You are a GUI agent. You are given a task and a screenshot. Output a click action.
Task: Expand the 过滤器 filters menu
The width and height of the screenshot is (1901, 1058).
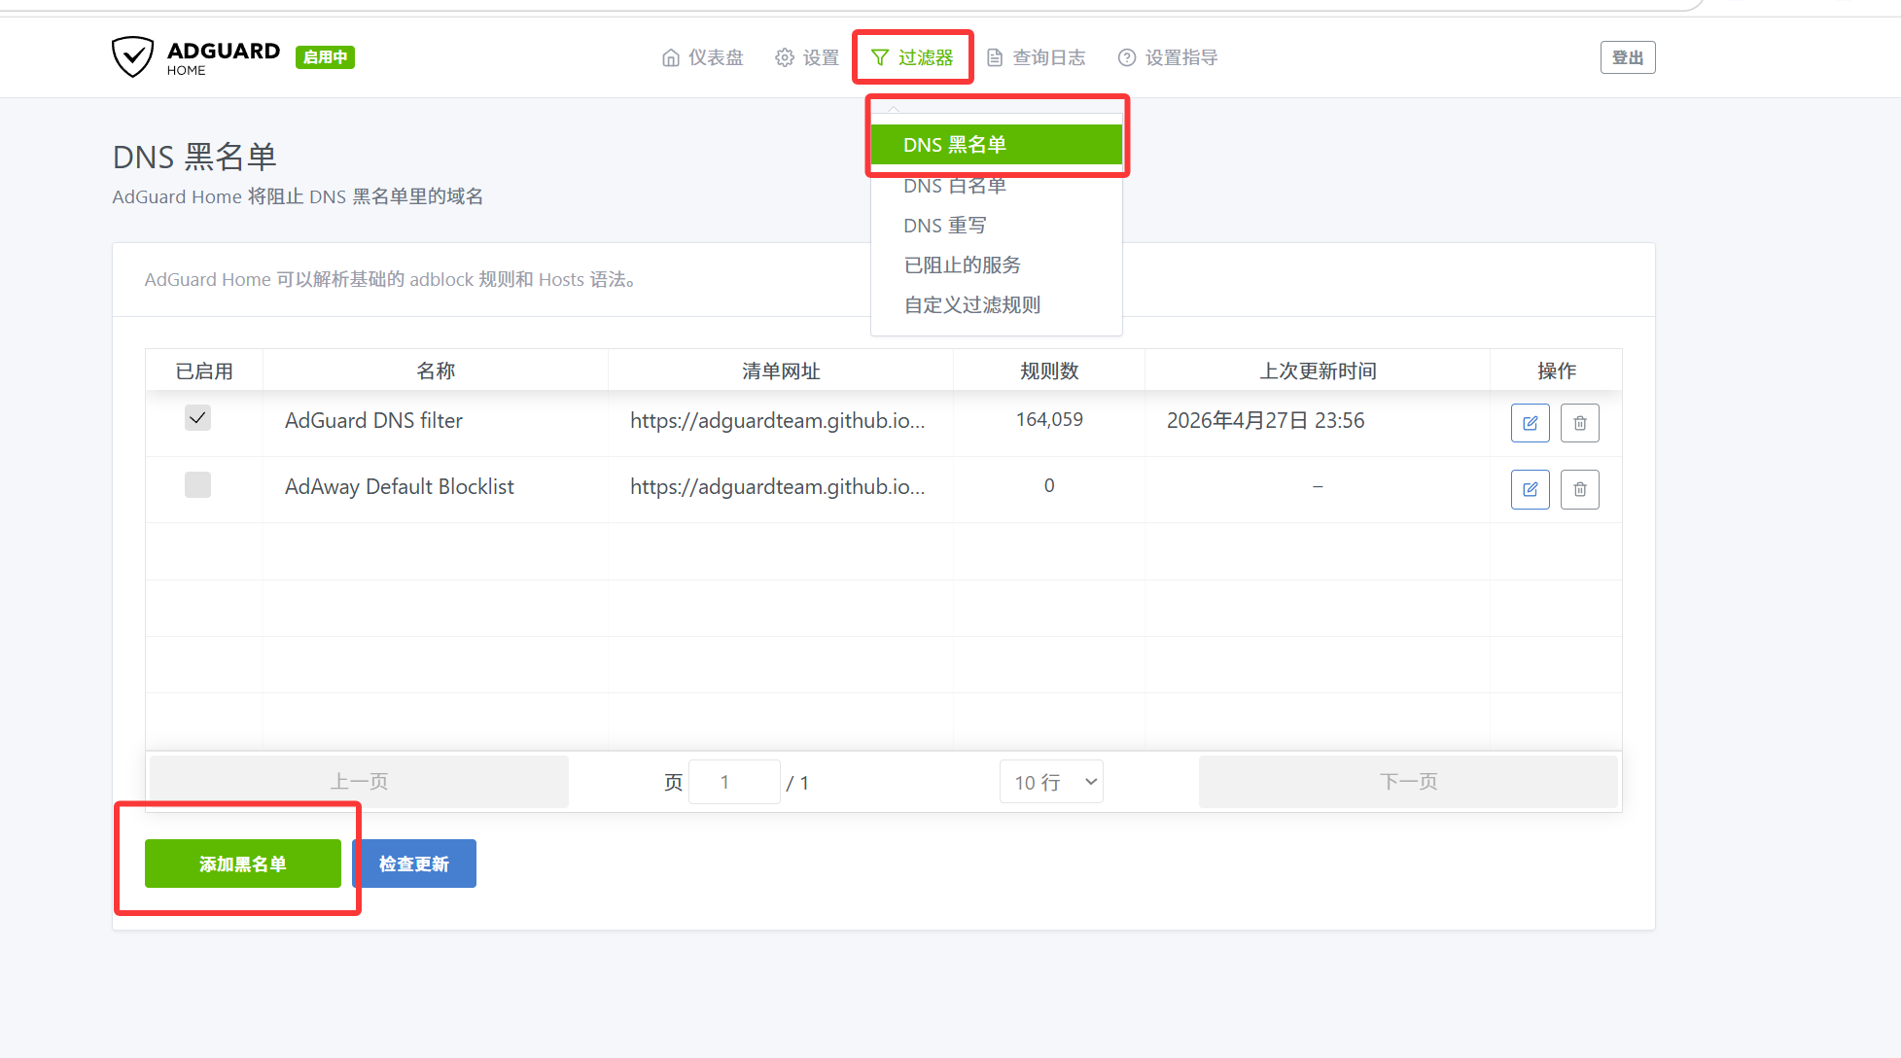913,58
